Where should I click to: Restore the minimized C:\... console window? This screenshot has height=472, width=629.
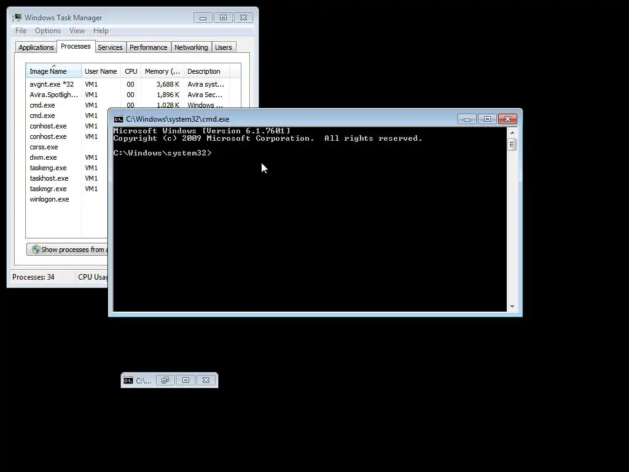click(165, 380)
